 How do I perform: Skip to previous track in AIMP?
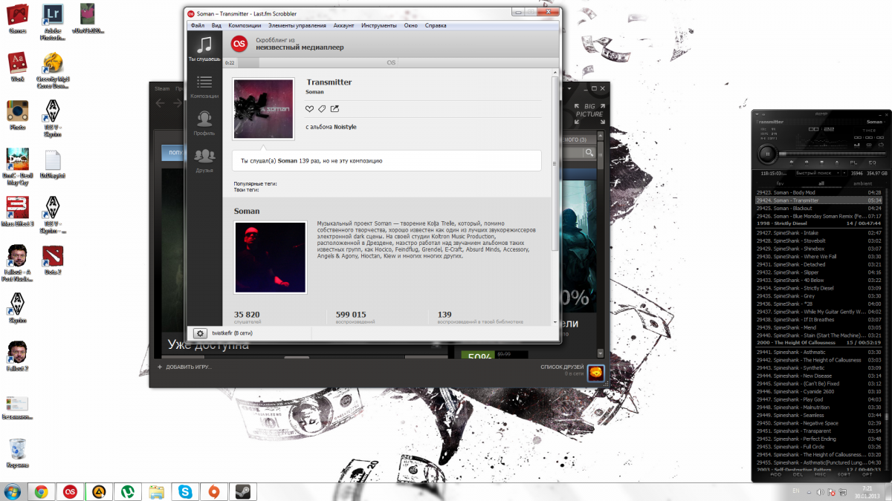point(792,163)
